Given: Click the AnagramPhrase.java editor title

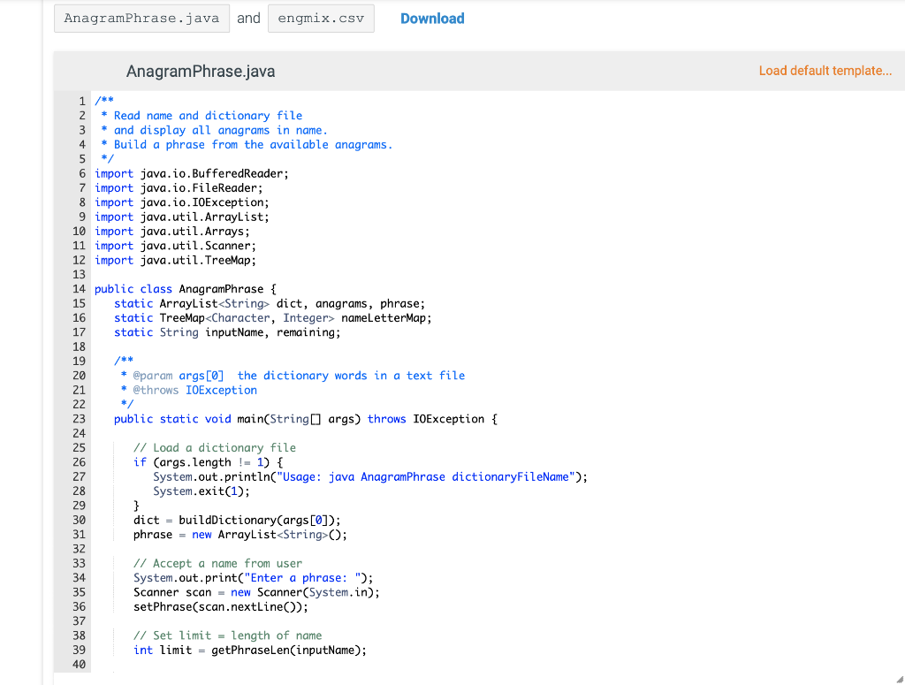Looking at the screenshot, I should point(201,71).
